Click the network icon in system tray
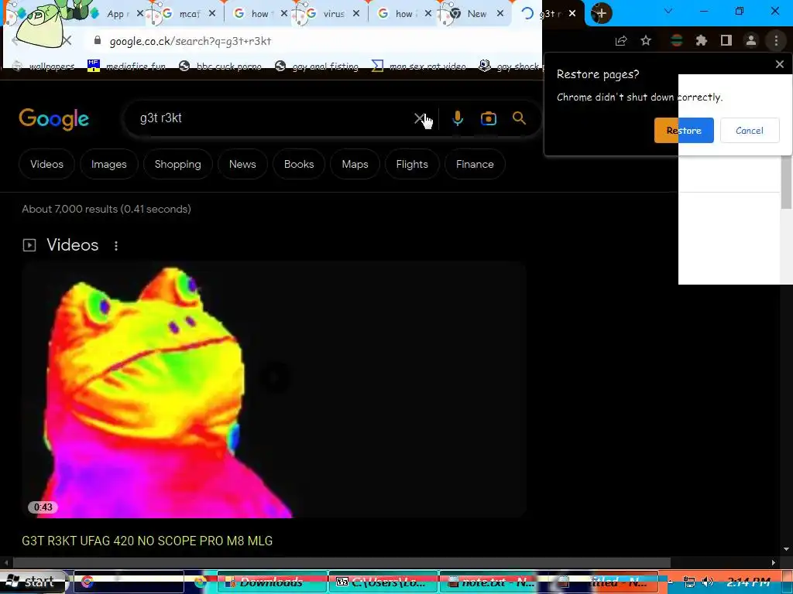 [x=688, y=582]
